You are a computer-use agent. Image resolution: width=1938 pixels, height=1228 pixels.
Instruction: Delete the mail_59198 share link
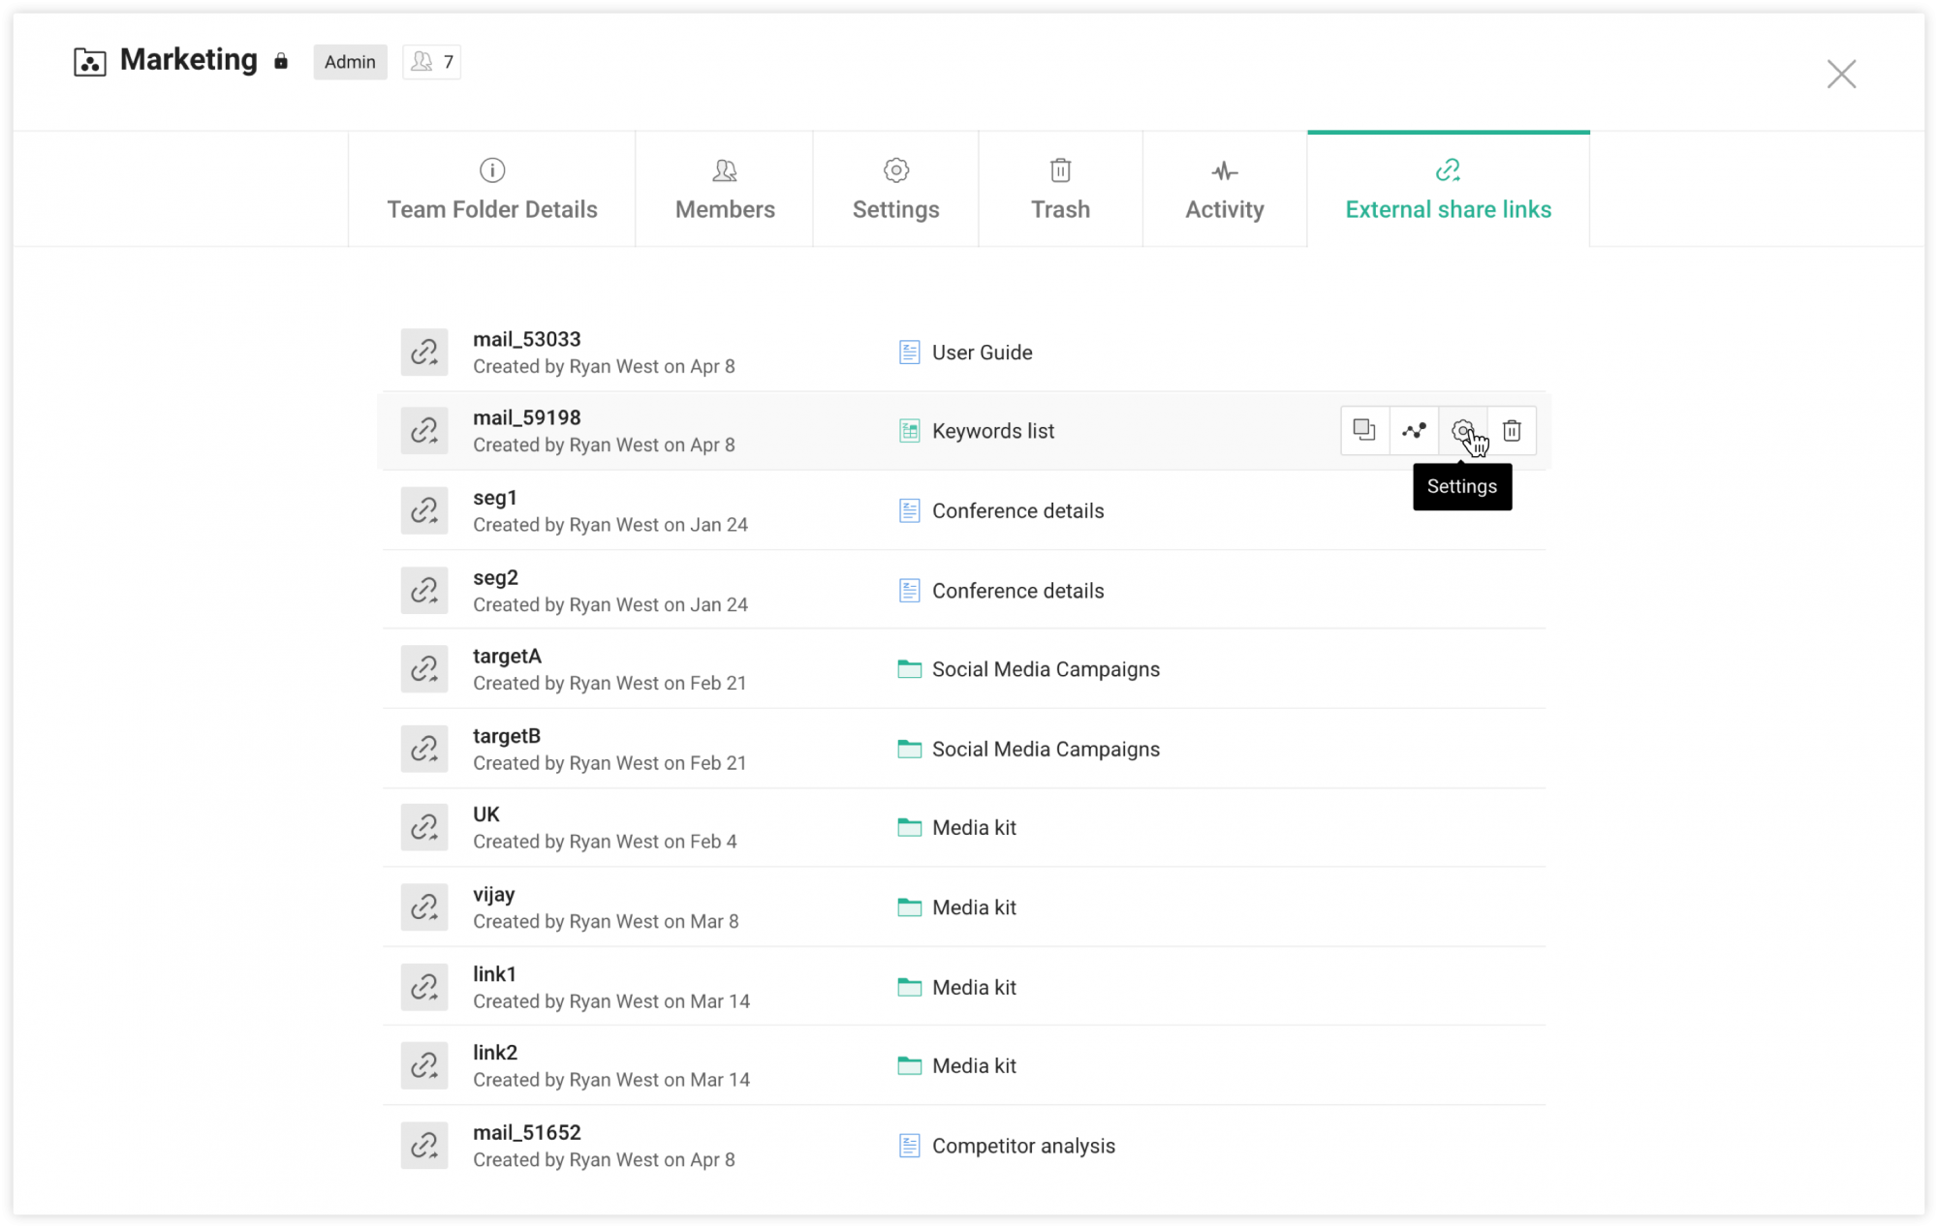coord(1512,430)
